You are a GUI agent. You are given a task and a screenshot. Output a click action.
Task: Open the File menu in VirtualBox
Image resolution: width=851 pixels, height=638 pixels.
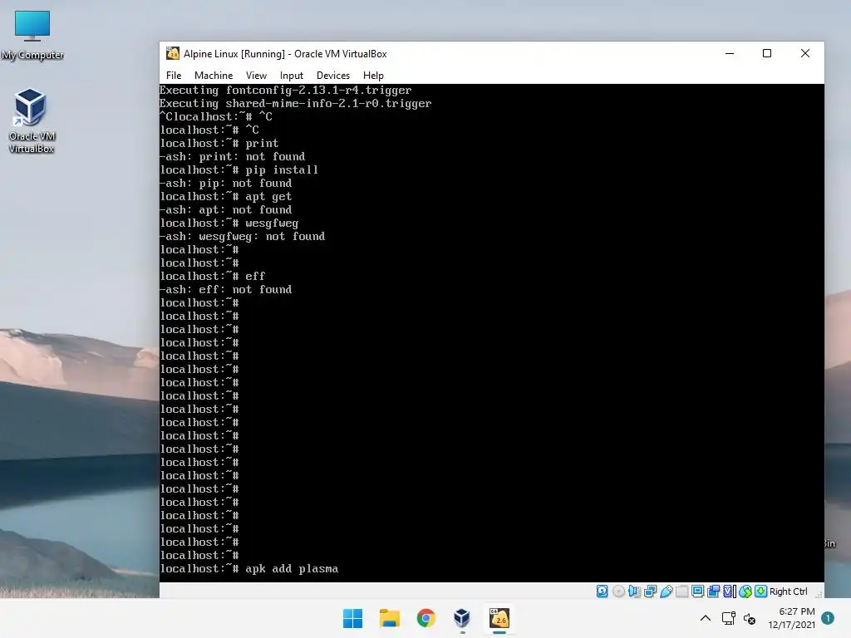pyautogui.click(x=174, y=76)
